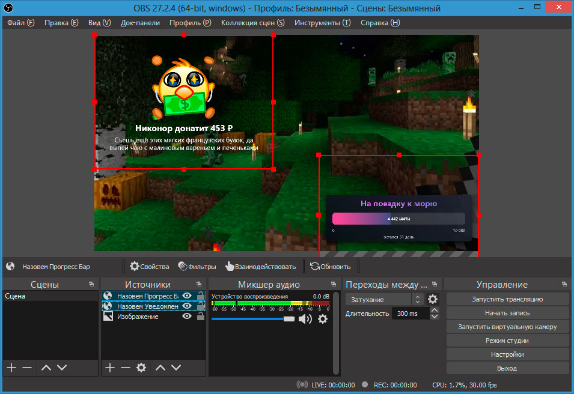Image resolution: width=574 pixels, height=394 pixels.
Task: Select the Назовем Уведомление source row
Action: tap(153, 306)
